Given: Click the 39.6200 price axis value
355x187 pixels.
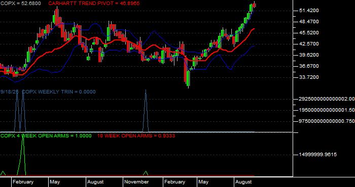Looking at the screenshot, I should tap(309, 55).
